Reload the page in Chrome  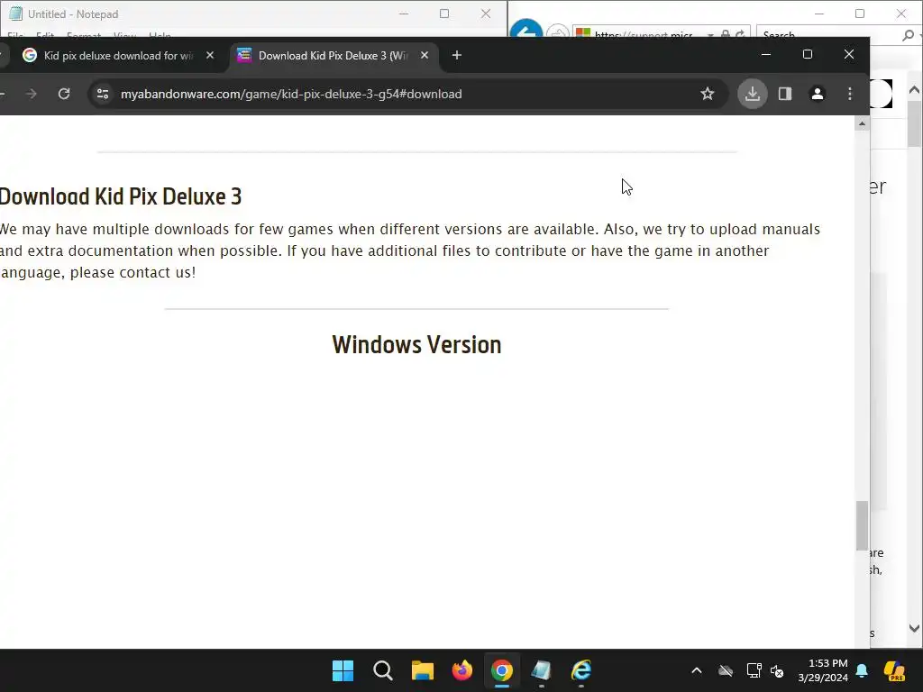coord(64,94)
